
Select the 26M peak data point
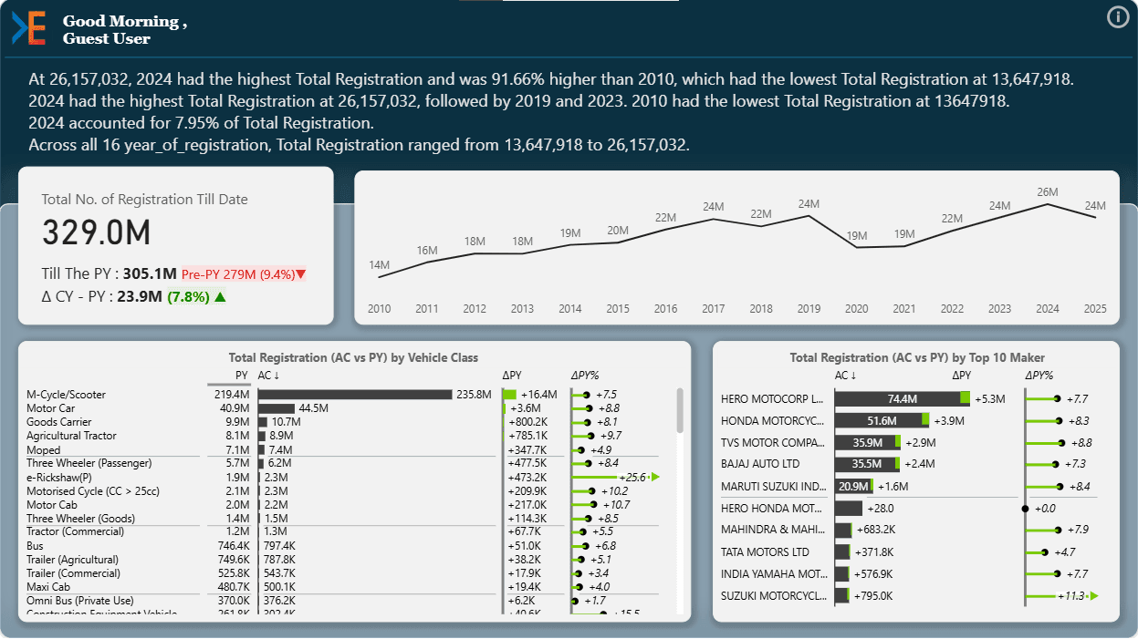pyautogui.click(x=1048, y=204)
